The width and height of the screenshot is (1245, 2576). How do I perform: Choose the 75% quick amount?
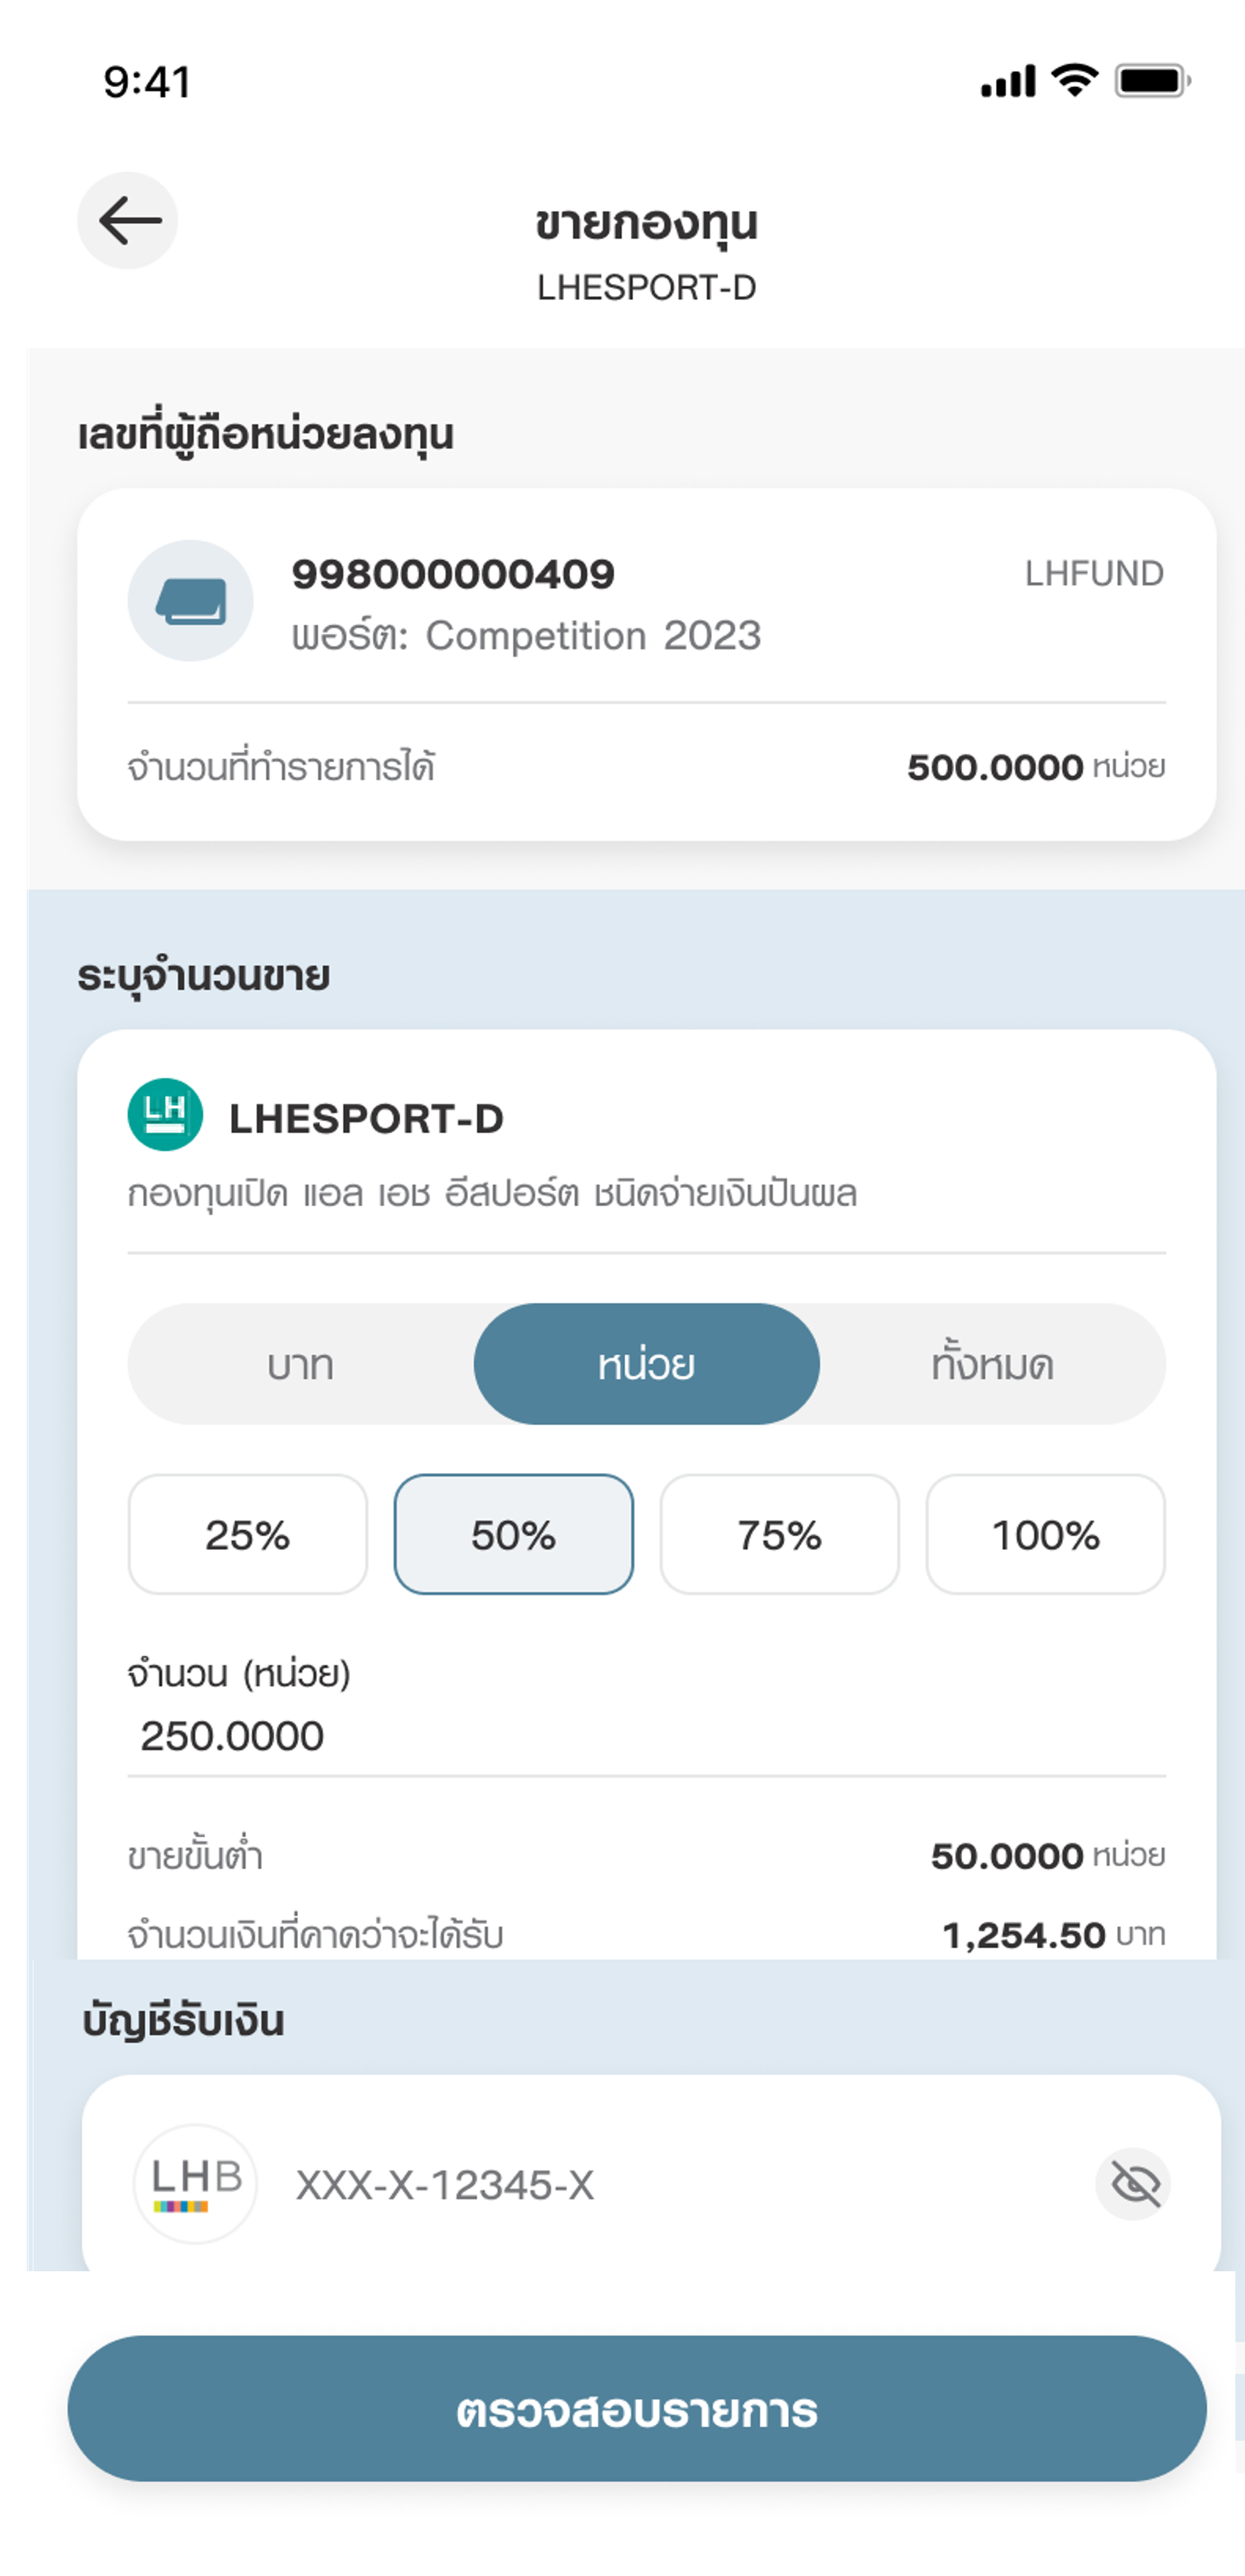780,1535
